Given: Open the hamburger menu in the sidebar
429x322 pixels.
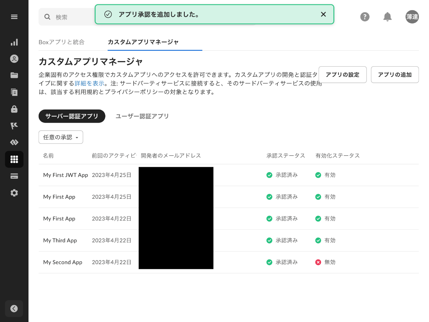Looking at the screenshot, I should point(14,17).
